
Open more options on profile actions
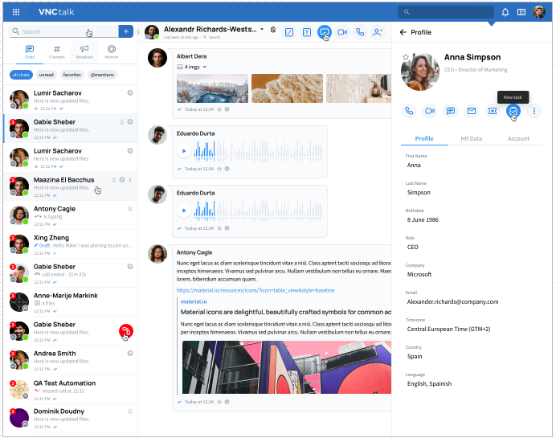tap(534, 111)
